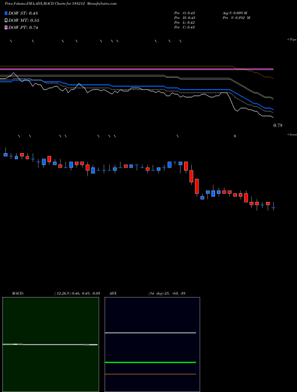The image size is (297, 392).
Task: Click the ADX panel heading
Action: point(113,293)
